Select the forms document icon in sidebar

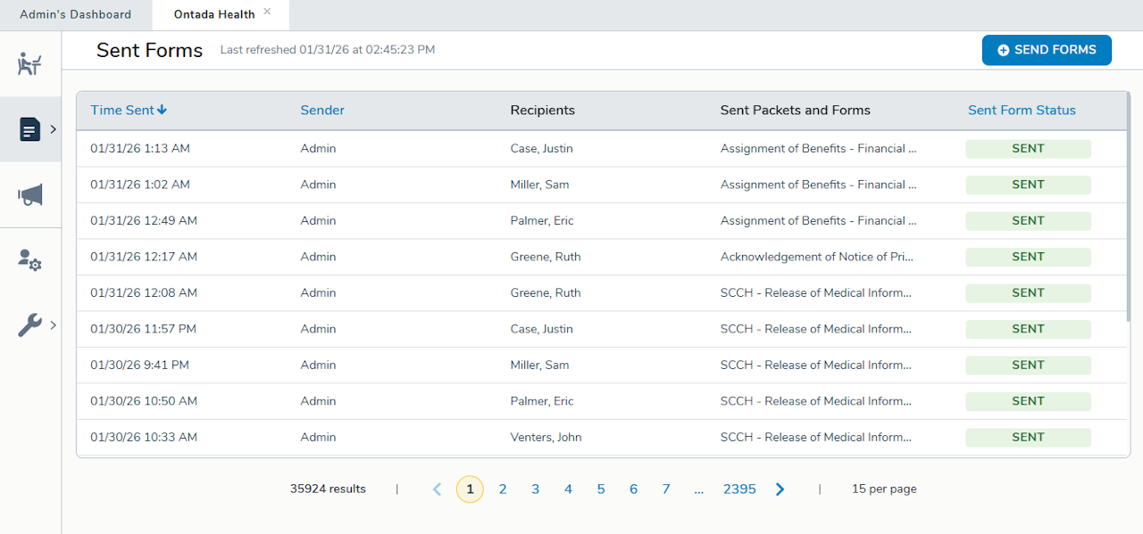[29, 129]
